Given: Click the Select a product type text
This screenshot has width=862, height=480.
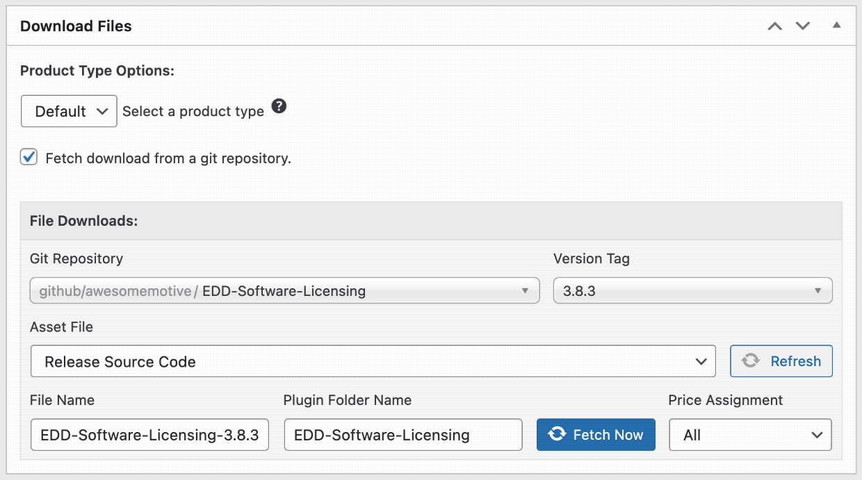Looking at the screenshot, I should 193,111.
